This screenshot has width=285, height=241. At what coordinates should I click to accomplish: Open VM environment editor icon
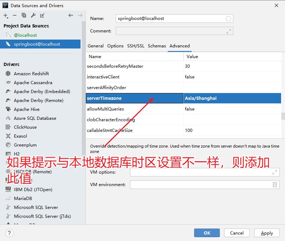pos(275,185)
